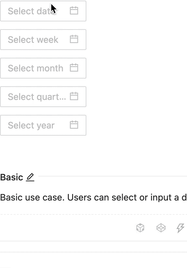Focus the Select date input field
The width and height of the screenshot is (187, 268).
[32, 11]
